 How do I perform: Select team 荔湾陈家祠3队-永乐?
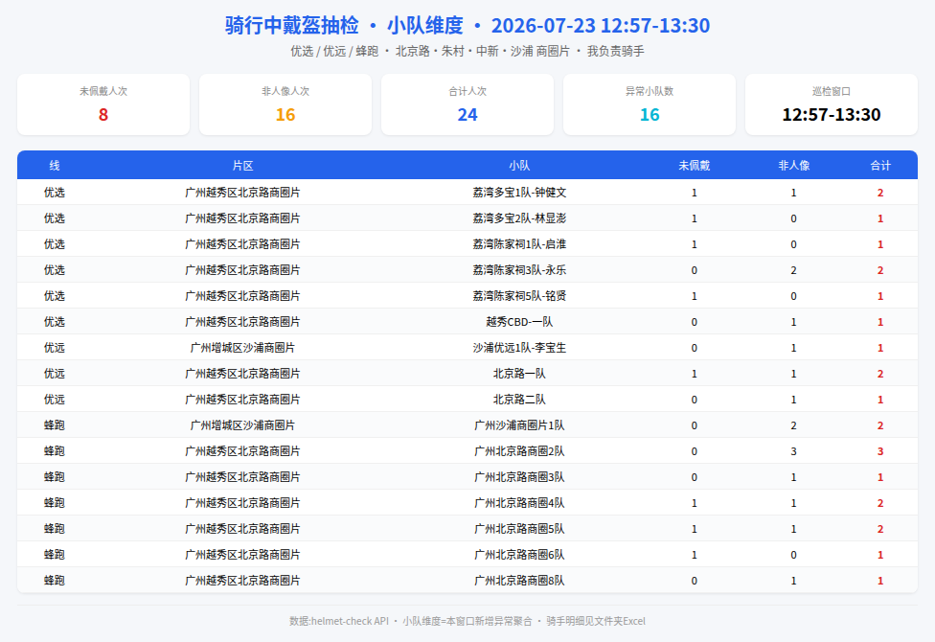pos(519,270)
